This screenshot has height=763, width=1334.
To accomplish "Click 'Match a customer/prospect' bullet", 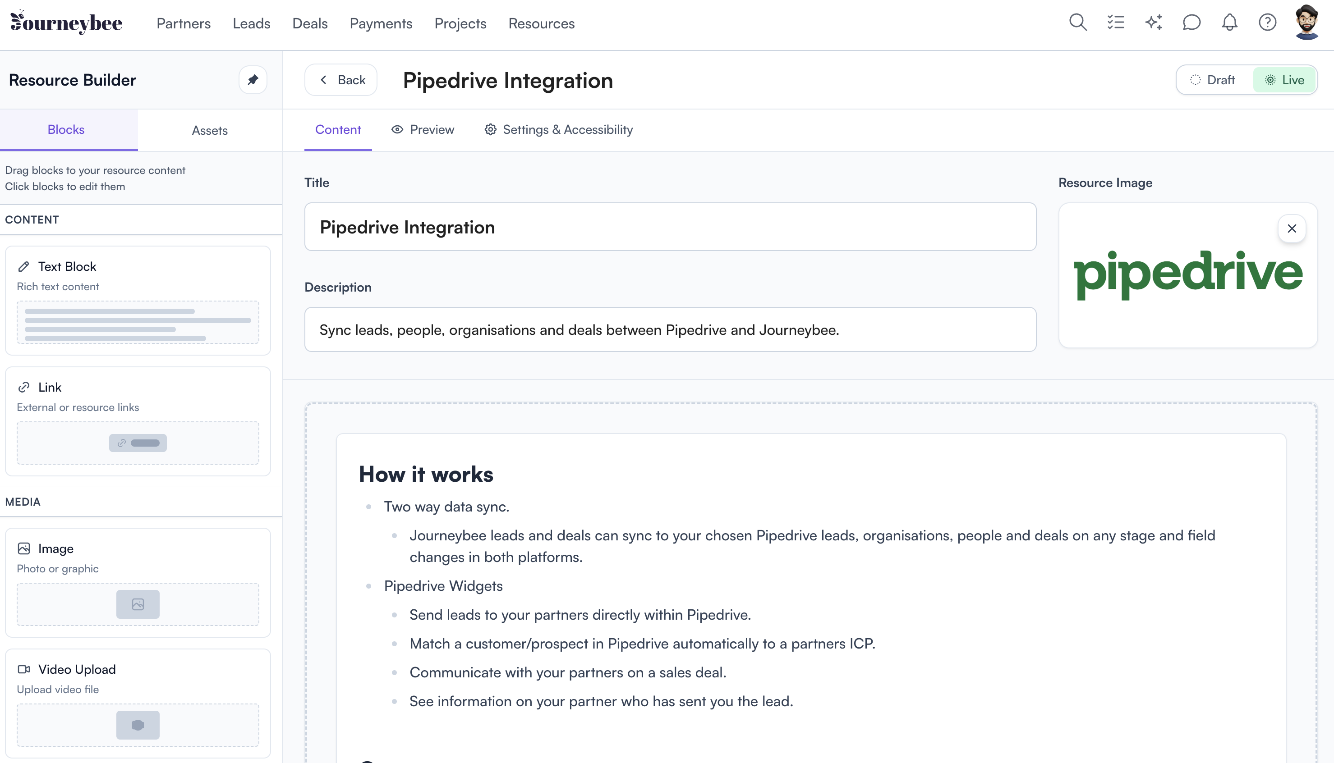I will (x=642, y=643).
